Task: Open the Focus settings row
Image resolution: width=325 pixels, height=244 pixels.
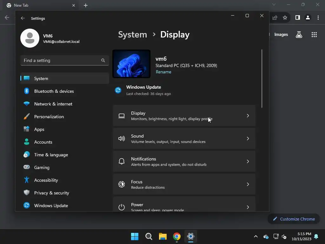Action: [x=184, y=184]
